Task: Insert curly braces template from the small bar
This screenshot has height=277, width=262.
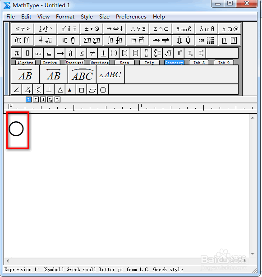Action: (135, 53)
